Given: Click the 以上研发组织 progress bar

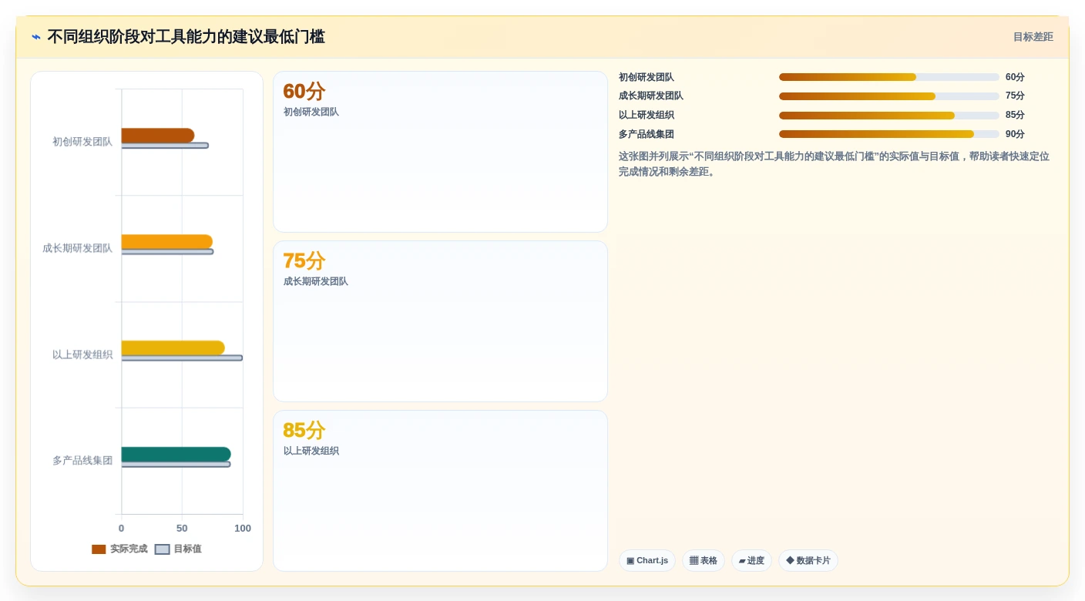Looking at the screenshot, I should pyautogui.click(x=888, y=116).
